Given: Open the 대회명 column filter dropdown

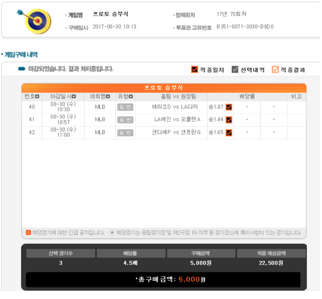Looking at the screenshot, I should 108,96.
